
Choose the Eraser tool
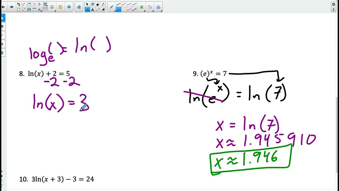103,10
